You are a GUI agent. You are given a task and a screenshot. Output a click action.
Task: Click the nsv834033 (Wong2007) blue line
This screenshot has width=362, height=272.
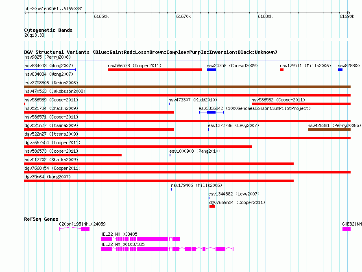click(x=50, y=70)
